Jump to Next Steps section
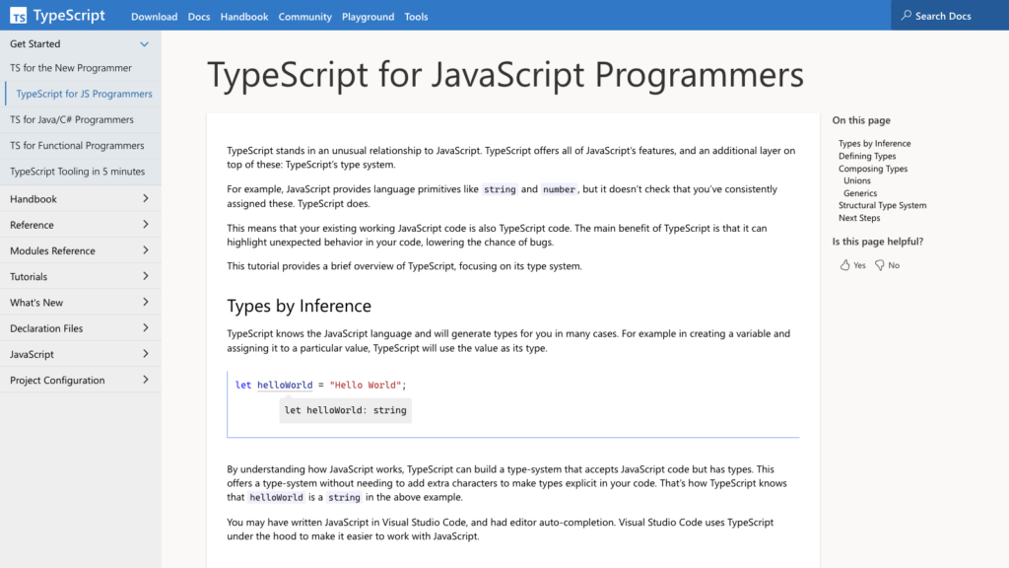 tap(859, 218)
